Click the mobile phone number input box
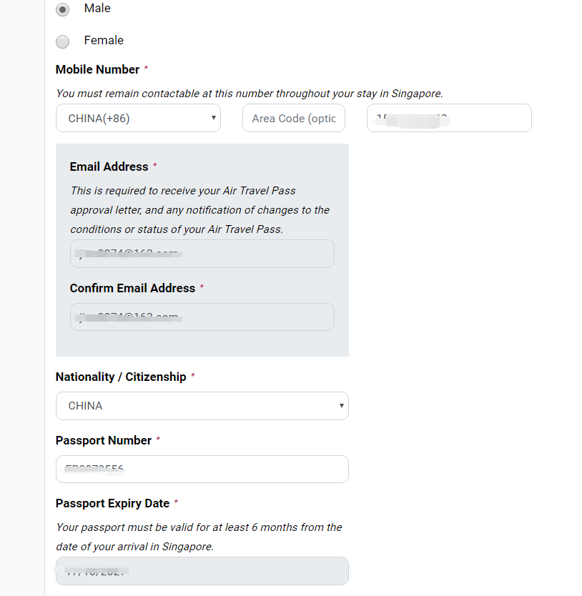Screen dimensions: 582x596 pos(449,119)
